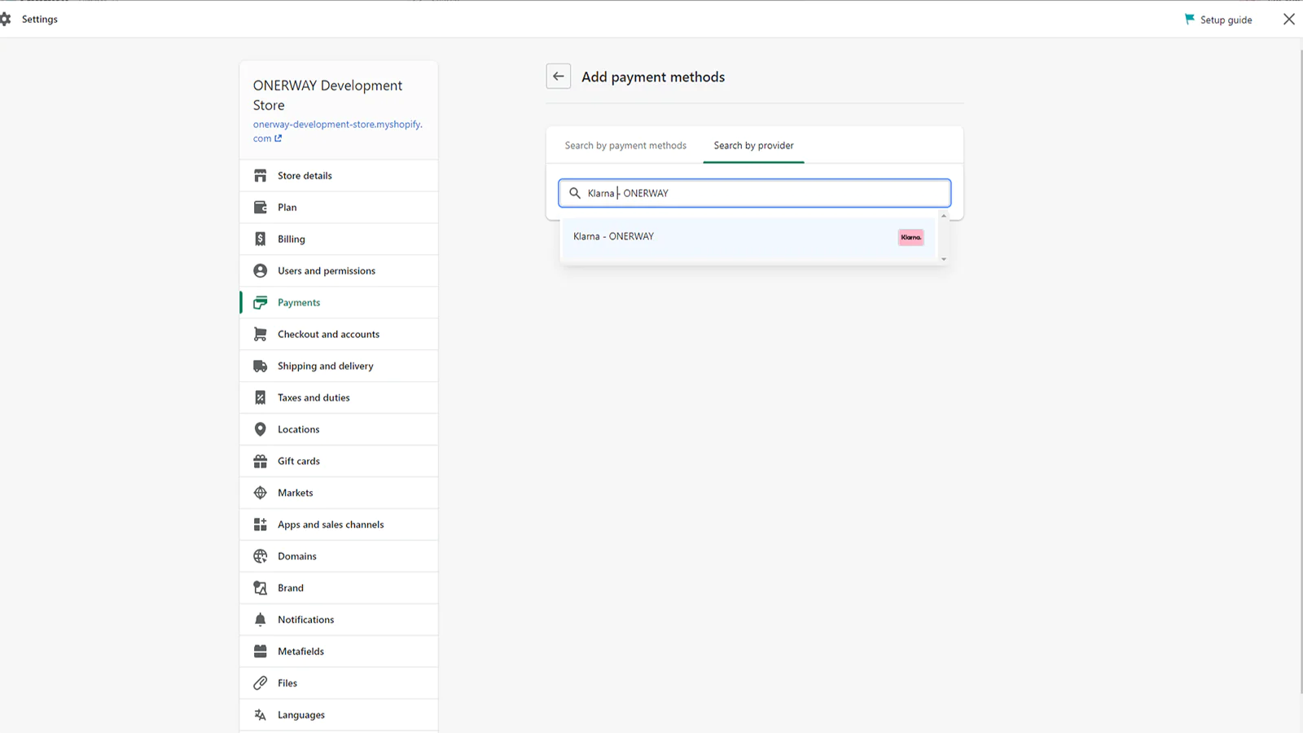Click the results list scroll up arrow
Image resolution: width=1303 pixels, height=733 pixels.
point(944,216)
